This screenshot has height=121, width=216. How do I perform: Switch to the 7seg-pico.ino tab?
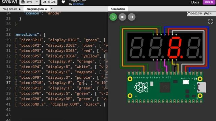[x=10, y=9]
